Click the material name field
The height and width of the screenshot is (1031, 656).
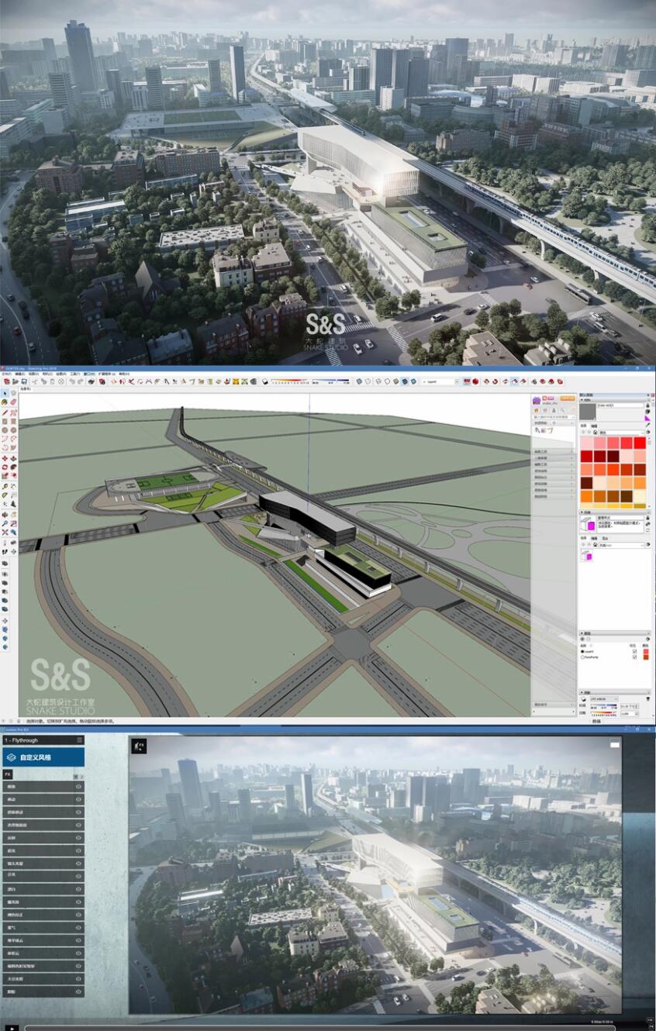click(620, 405)
